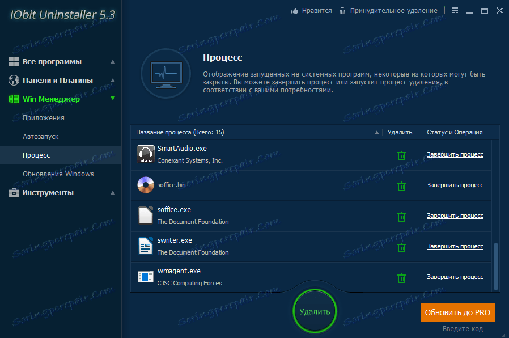The image size is (509, 338).
Task: Click the round green Удалить button
Action: [315, 311]
